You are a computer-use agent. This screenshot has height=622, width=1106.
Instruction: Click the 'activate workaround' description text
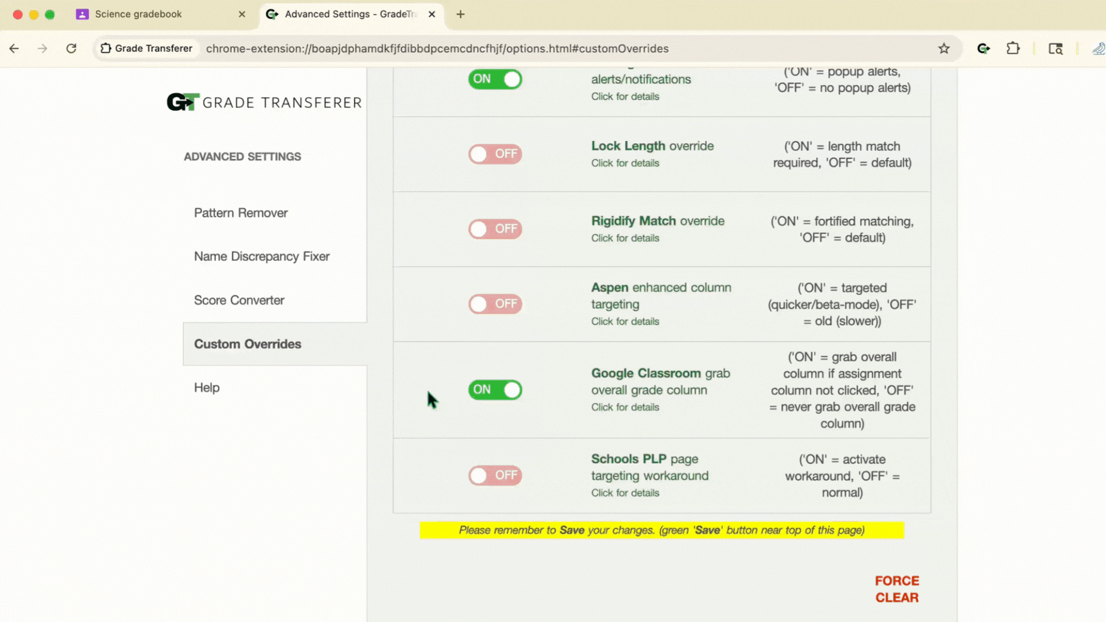[842, 476]
